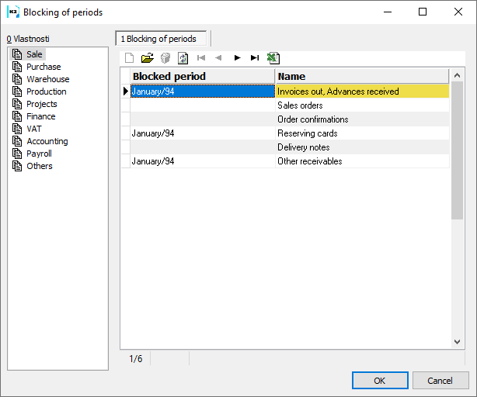
Task: Select Payroll in the module list
Action: pyautogui.click(x=39, y=154)
